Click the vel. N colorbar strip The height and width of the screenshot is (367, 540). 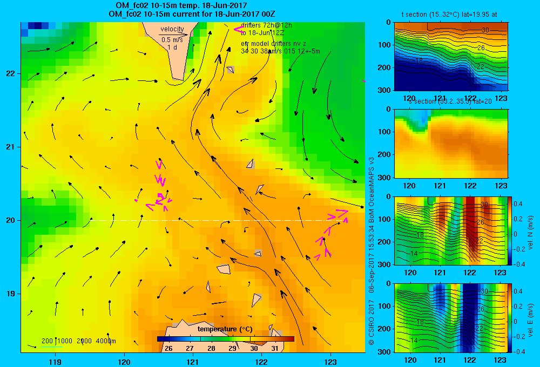coord(510,230)
